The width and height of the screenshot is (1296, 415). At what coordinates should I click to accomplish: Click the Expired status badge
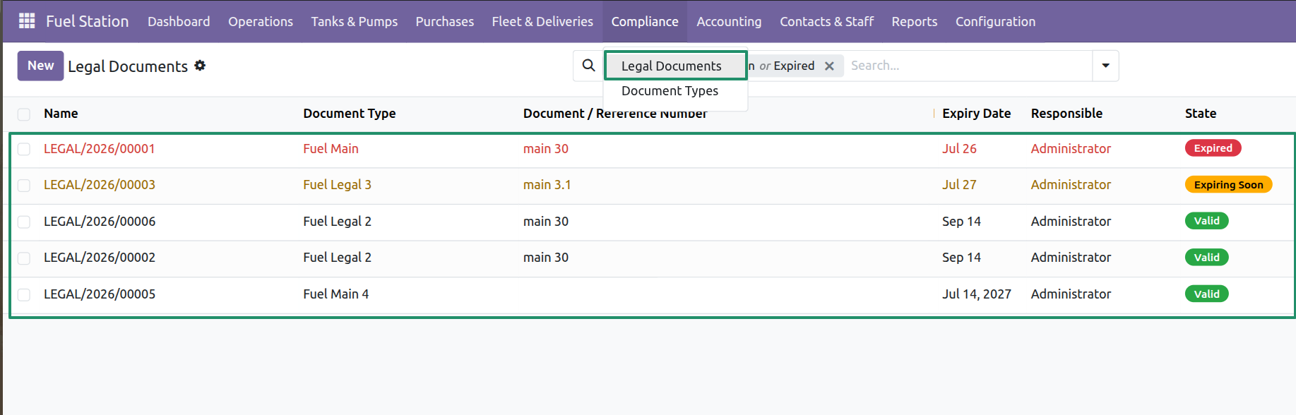pos(1213,148)
